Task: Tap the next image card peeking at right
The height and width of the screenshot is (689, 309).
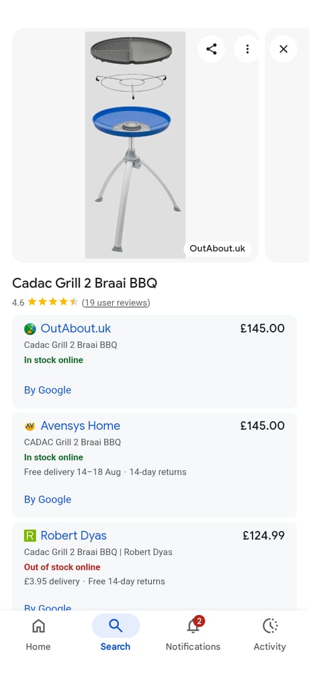Action: 287,145
